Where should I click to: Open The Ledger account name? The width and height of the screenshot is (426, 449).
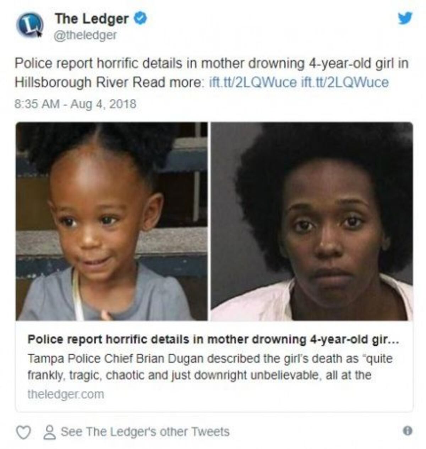point(92,19)
